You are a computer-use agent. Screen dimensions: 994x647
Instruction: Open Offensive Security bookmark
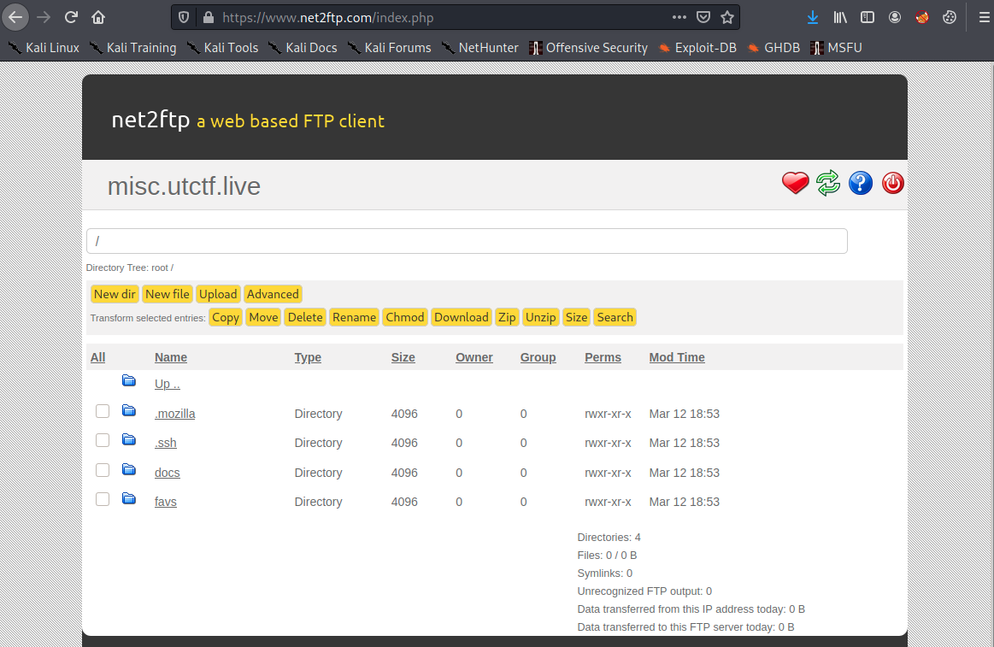588,48
